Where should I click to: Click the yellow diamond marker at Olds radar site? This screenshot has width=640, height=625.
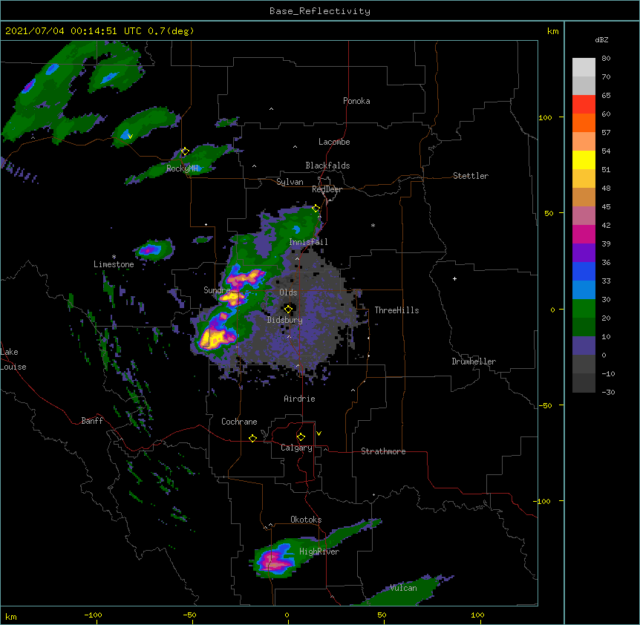tap(288, 310)
